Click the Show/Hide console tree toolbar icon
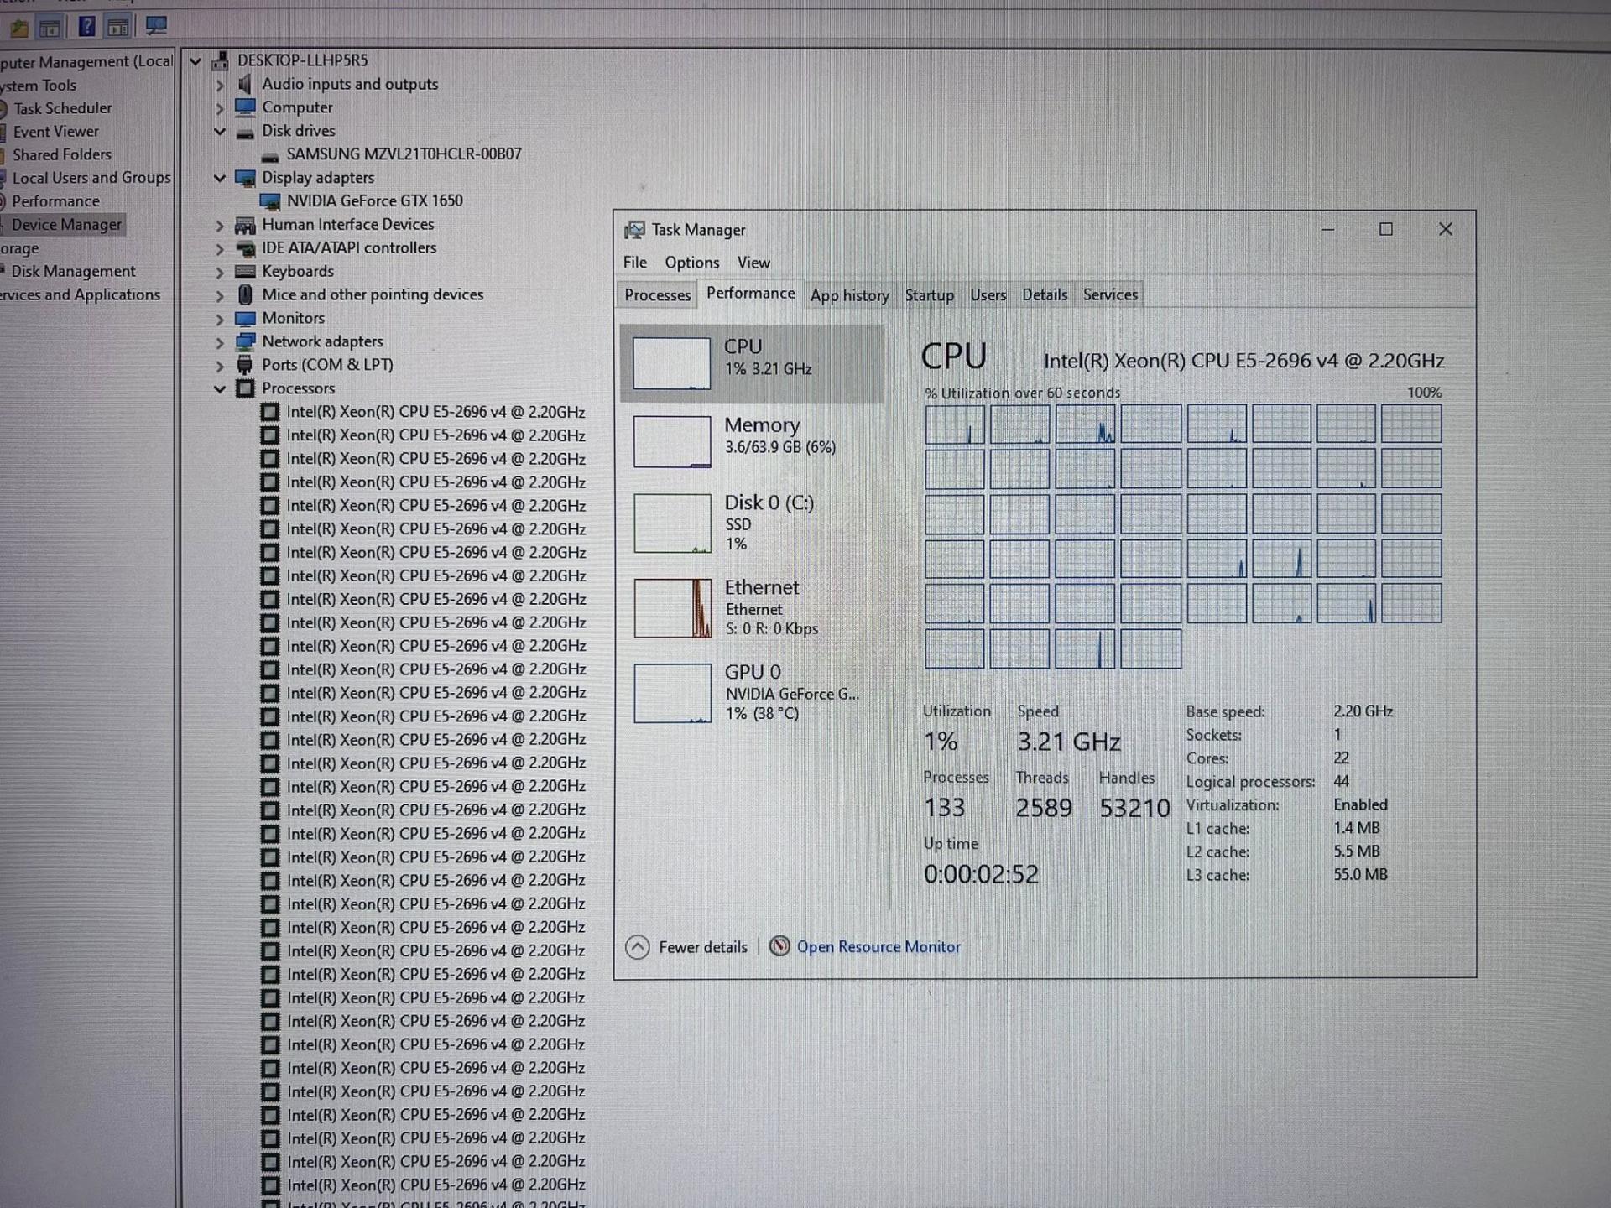Viewport: 1611px width, 1208px height. (x=50, y=26)
